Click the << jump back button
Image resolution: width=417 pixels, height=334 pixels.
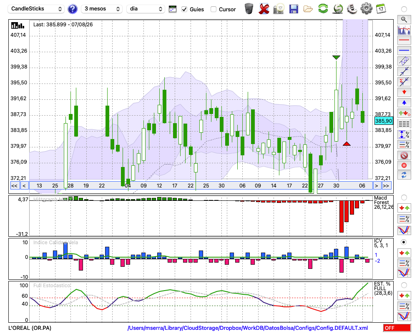click(14, 186)
